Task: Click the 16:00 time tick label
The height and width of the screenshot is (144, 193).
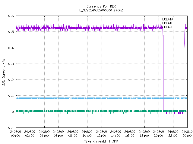Action: (x=130, y=136)
